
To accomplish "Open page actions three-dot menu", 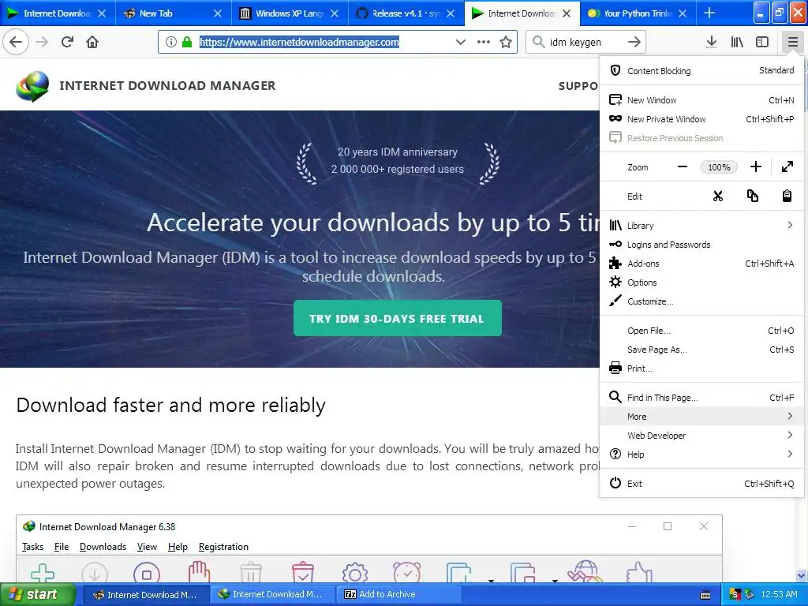I will coord(484,42).
